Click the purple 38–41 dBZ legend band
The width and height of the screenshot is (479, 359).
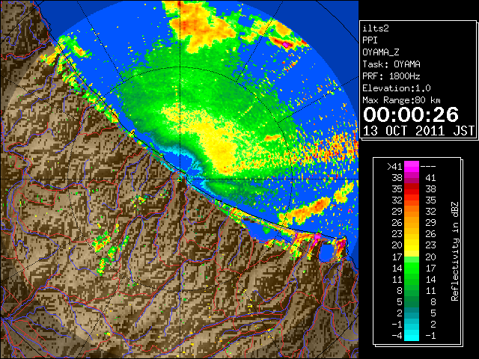pyautogui.click(x=412, y=178)
